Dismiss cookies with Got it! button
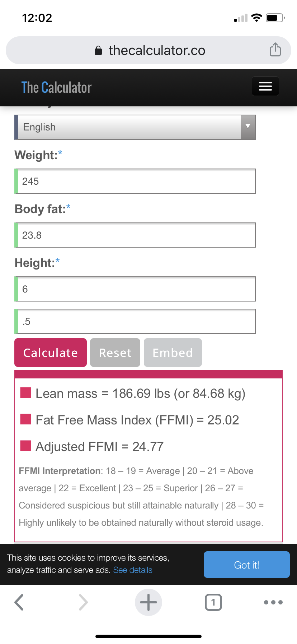The height and width of the screenshot is (644, 297). [x=246, y=565]
